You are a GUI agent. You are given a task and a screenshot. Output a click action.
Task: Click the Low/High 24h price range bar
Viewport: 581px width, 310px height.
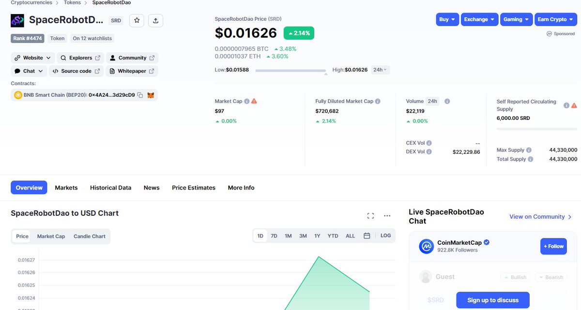point(292,70)
